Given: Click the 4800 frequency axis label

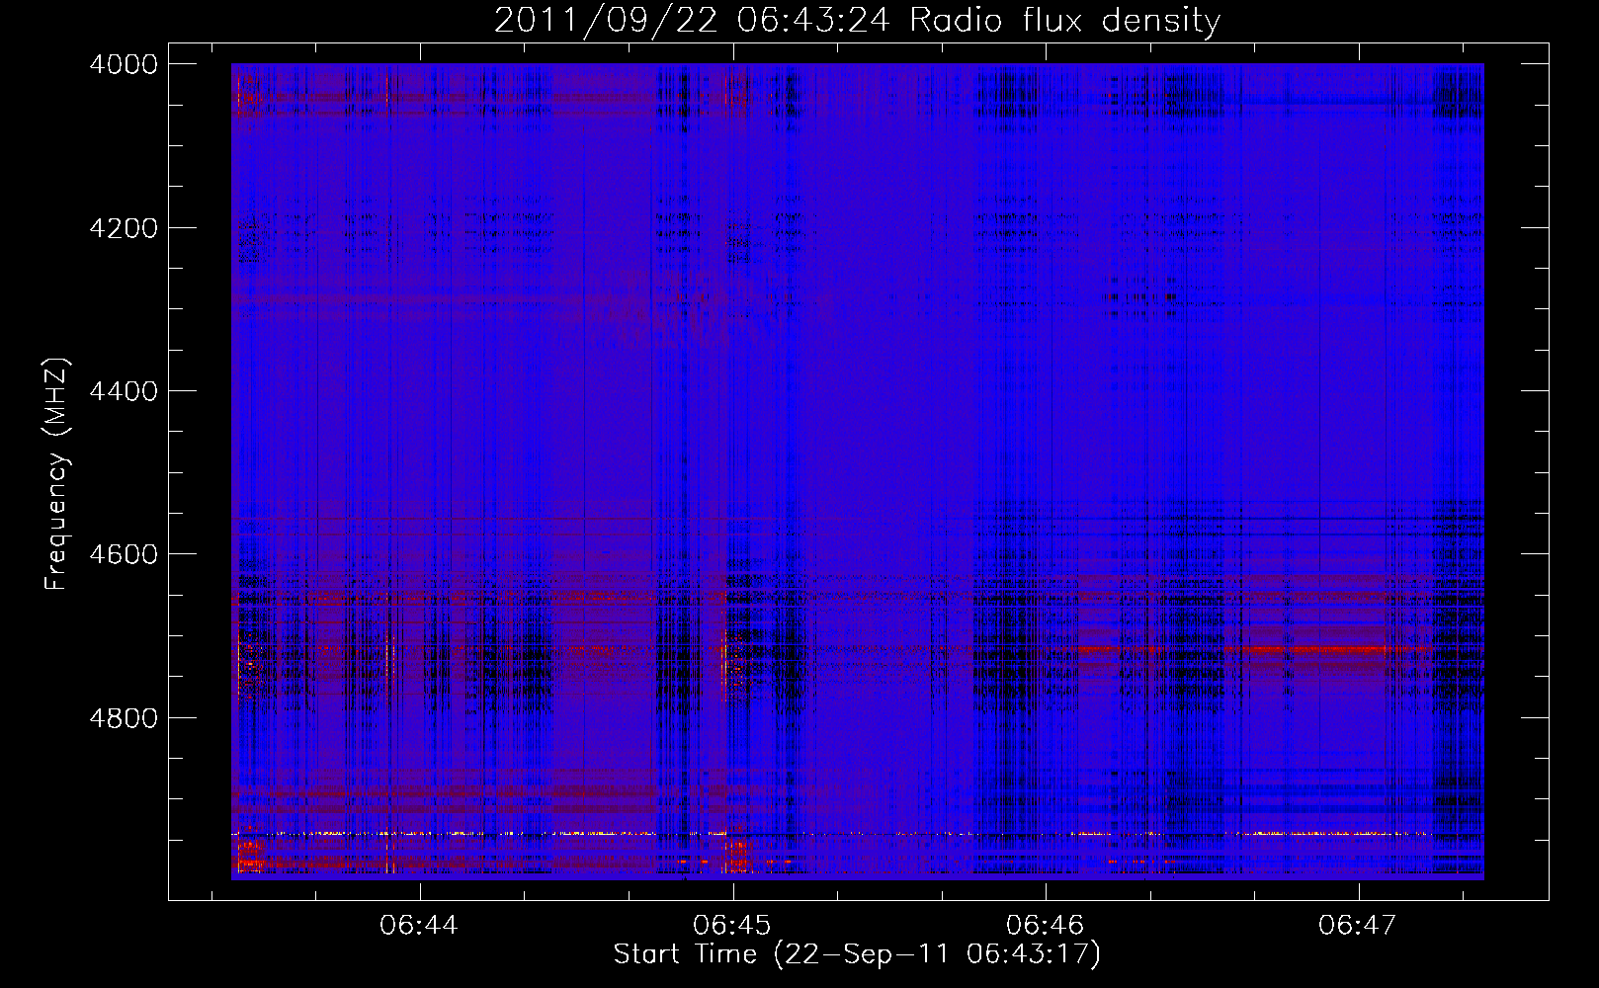Looking at the screenshot, I should click(124, 718).
